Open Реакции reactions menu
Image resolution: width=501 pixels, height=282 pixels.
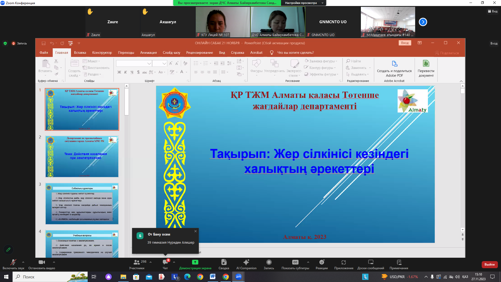322,264
